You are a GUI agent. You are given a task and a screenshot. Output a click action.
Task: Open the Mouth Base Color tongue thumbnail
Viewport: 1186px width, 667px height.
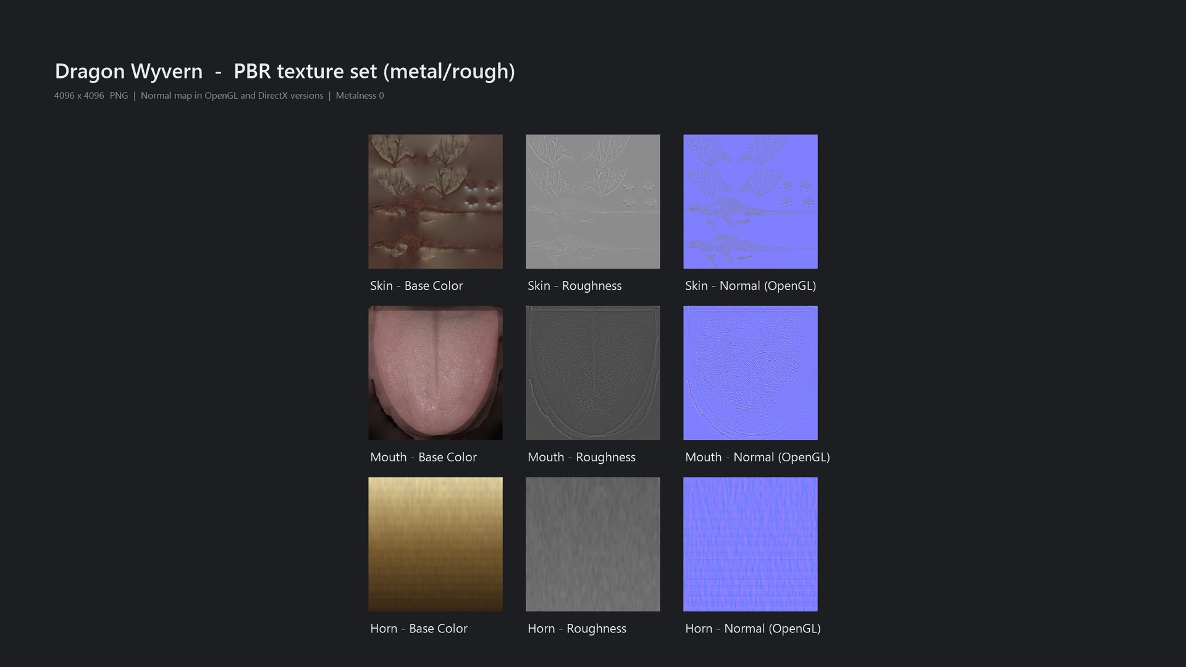(435, 373)
